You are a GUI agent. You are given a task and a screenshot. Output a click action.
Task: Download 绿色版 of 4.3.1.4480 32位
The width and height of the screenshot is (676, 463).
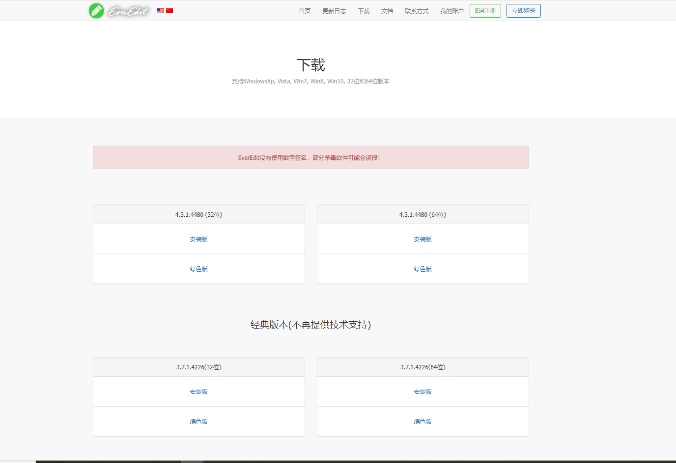198,269
